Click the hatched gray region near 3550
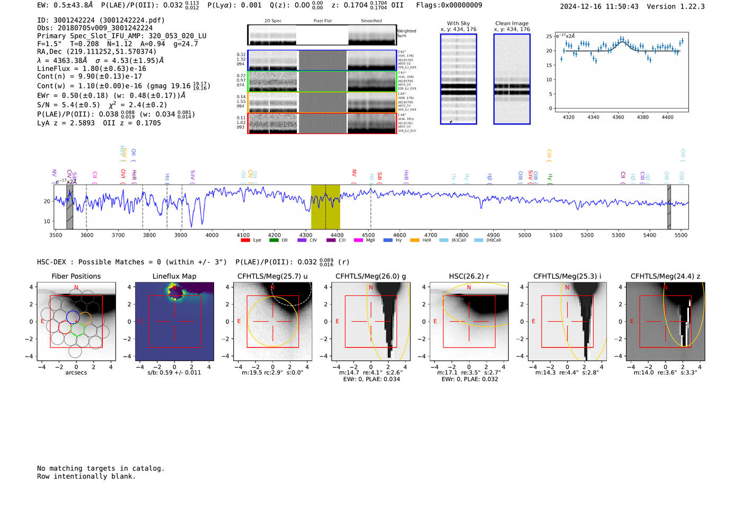Screen dimensions: 742x505 click(69, 207)
